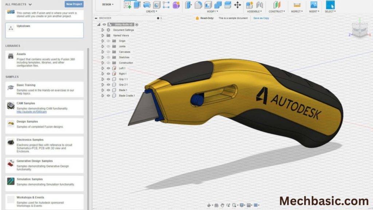Click the Insert image icon
This screenshot has height=210, width=373.
pos(314,5)
